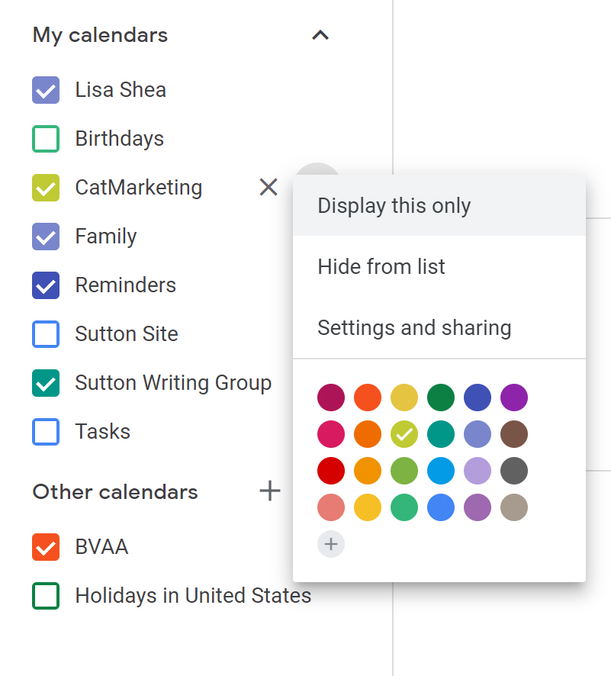The width and height of the screenshot is (611, 676).
Task: Enable the Birthdays calendar checkbox
Action: tap(46, 139)
